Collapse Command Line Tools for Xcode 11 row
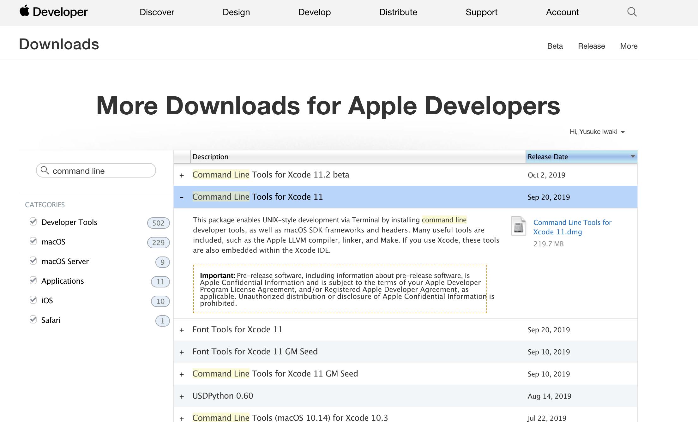698x422 pixels. tap(182, 197)
